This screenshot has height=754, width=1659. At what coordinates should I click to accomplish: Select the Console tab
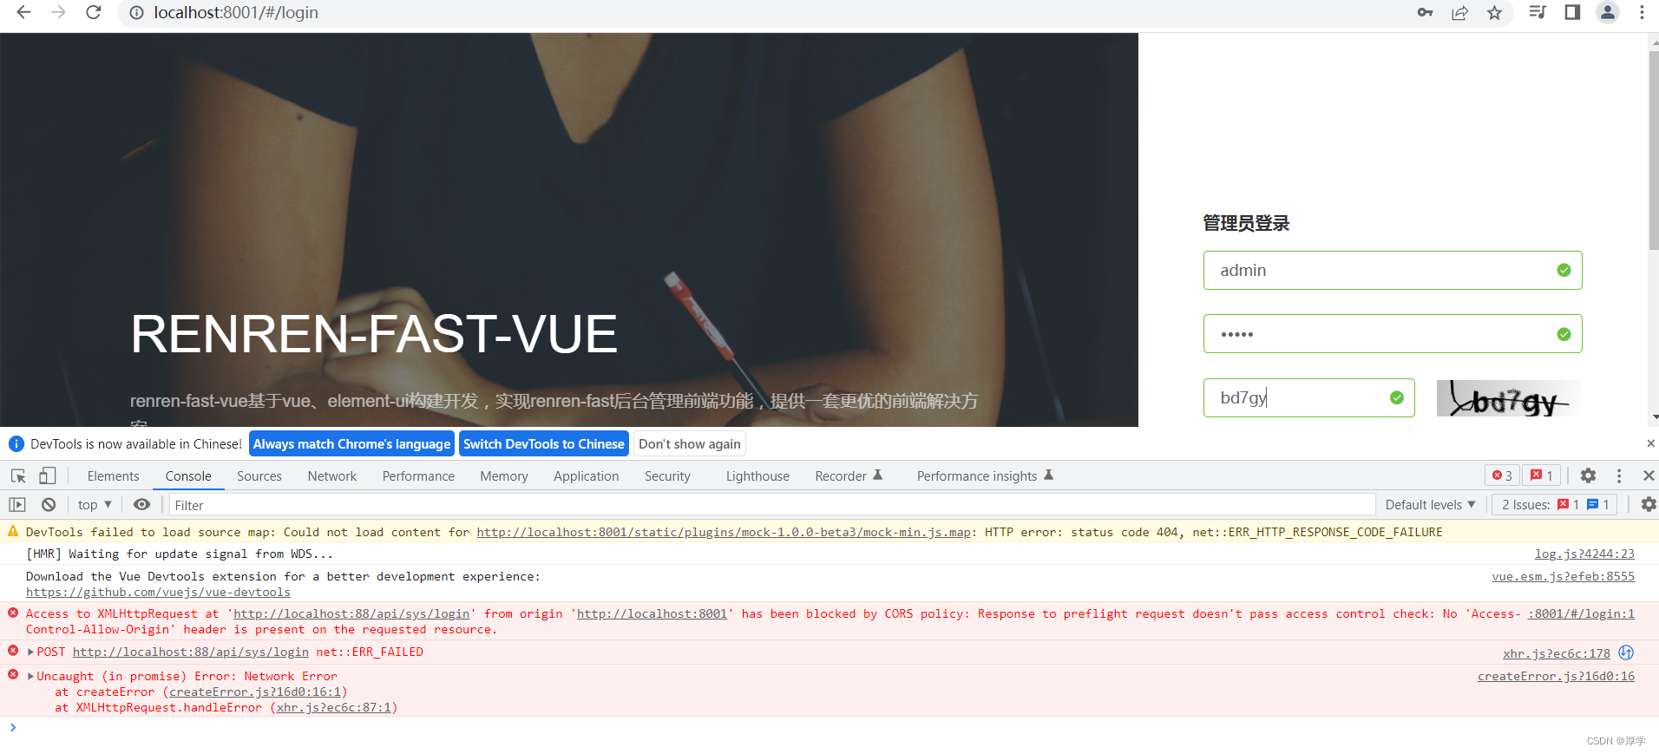(x=188, y=475)
